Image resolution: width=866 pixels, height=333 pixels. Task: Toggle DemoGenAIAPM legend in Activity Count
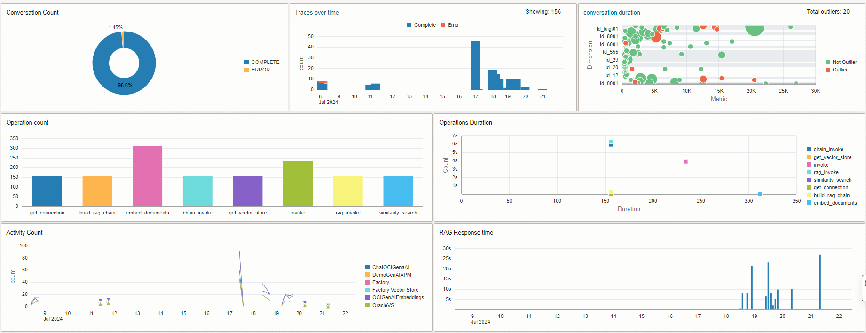click(388, 275)
